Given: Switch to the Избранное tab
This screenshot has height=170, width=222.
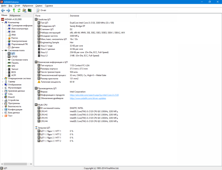Looking at the screenshot, I should 15,15.
